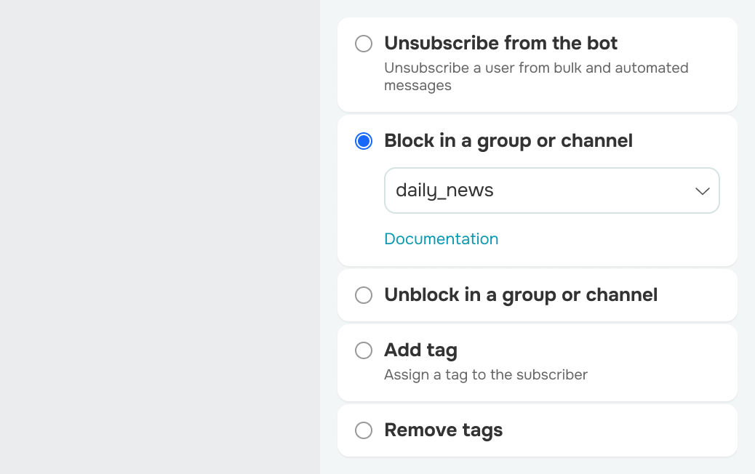This screenshot has height=474, width=755.
Task: Click the dimmed gray area left of the panel
Action: [160, 237]
